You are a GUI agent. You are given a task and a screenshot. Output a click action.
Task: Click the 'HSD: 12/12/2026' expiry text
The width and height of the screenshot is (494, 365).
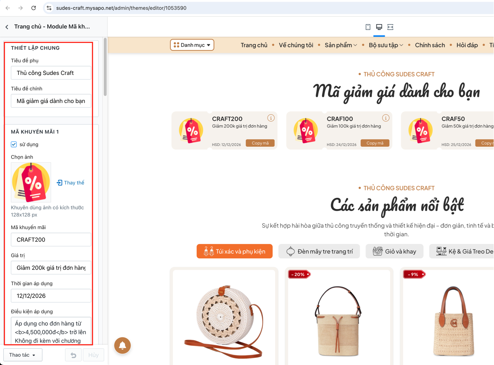[226, 144]
